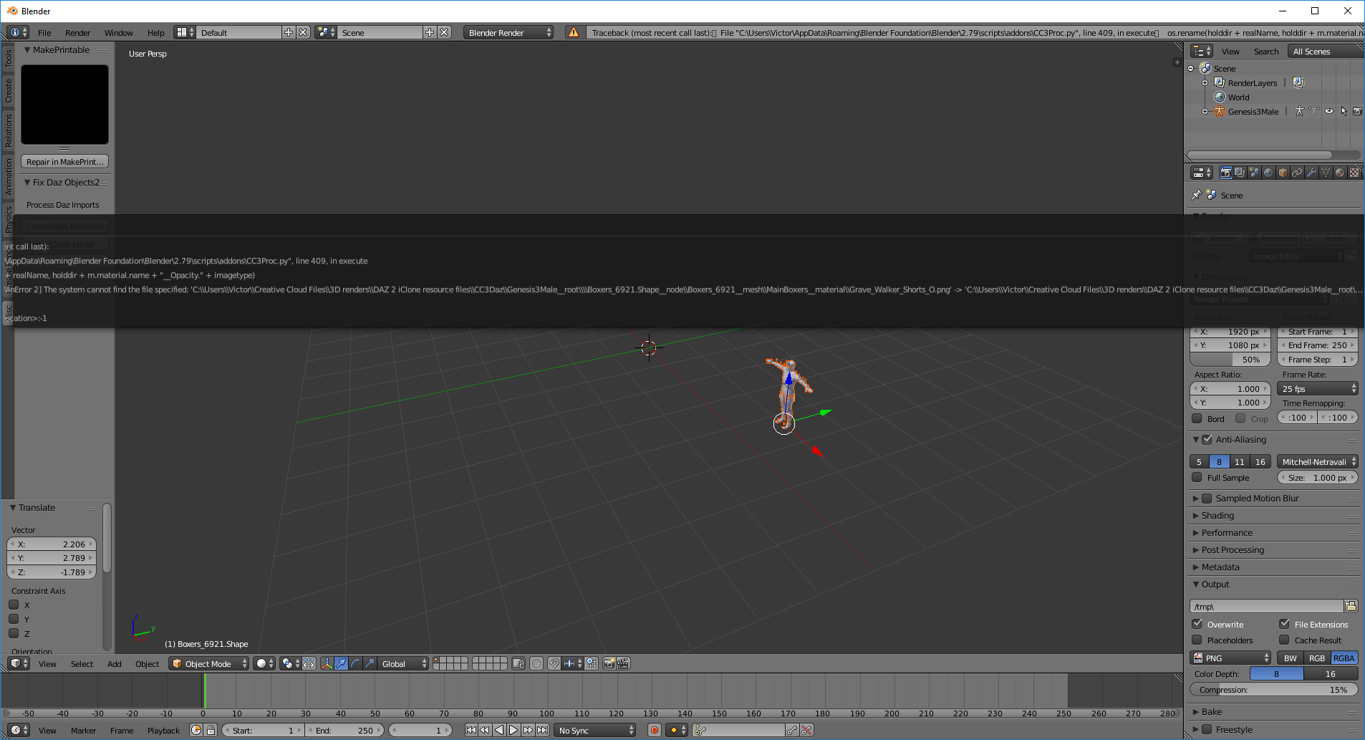Click the OpenGL render image camera icon
1365x740 pixels.
pyautogui.click(x=609, y=663)
